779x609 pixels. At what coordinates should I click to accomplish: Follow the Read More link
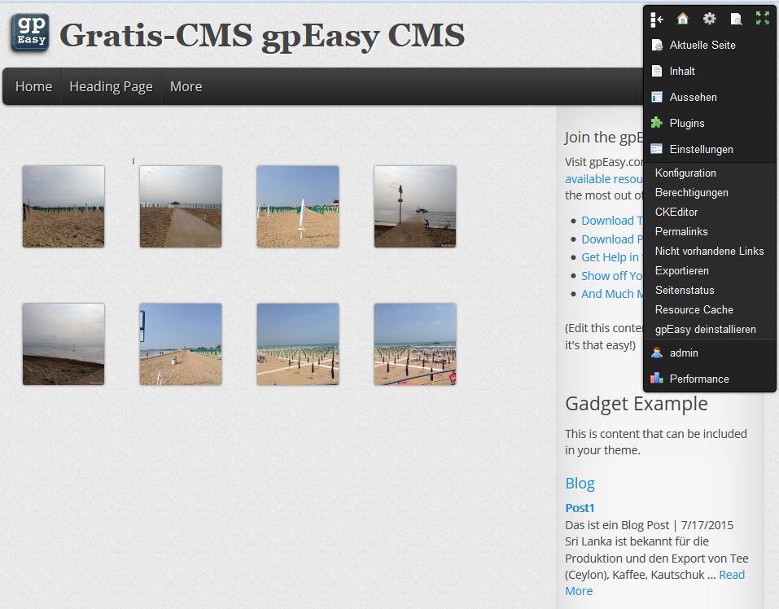point(732,575)
